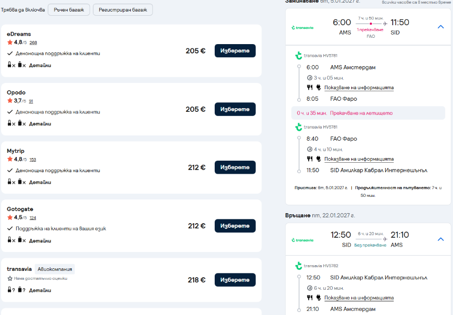Click clock icon beside 4 ч. и 10 мин.

pyautogui.click(x=309, y=150)
